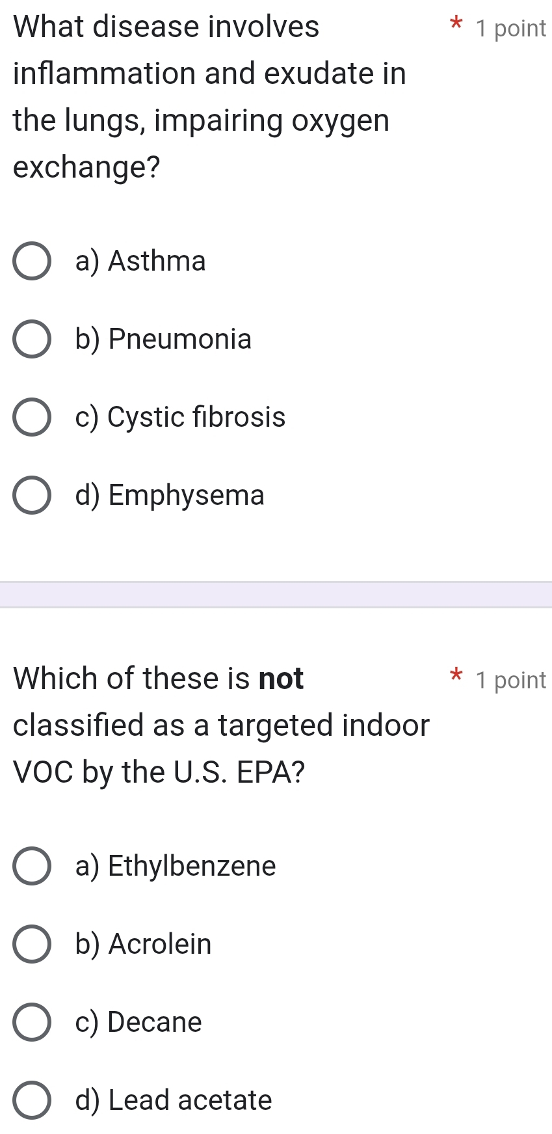Select the Lead acetate radio circle
This screenshot has width=552, height=1134.
[x=31, y=1101]
